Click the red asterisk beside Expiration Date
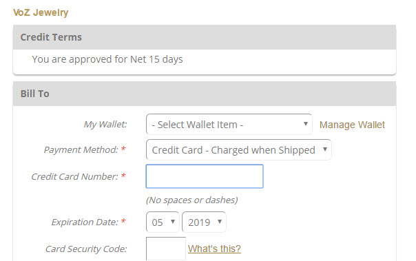Screen dimensions: 416x261 pyautogui.click(x=123, y=221)
